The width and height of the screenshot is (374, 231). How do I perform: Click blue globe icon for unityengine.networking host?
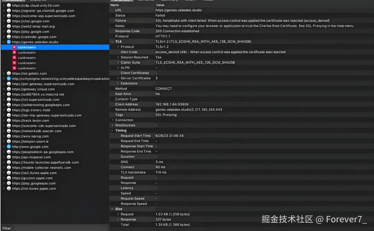tap(9, 78)
